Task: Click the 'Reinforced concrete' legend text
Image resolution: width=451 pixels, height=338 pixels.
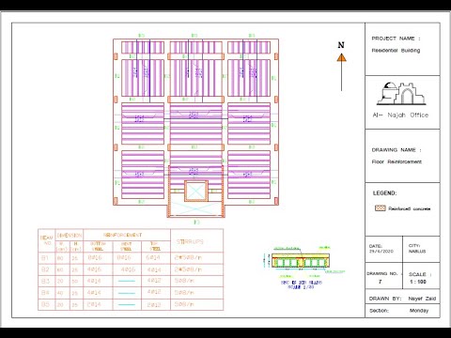Action: click(x=410, y=208)
